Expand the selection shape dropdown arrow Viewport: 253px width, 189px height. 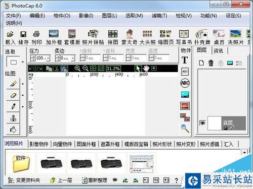coord(23,62)
